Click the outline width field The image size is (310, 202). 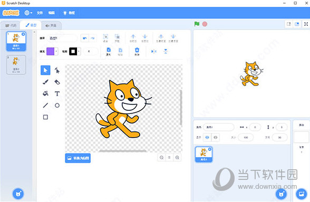coord(91,52)
